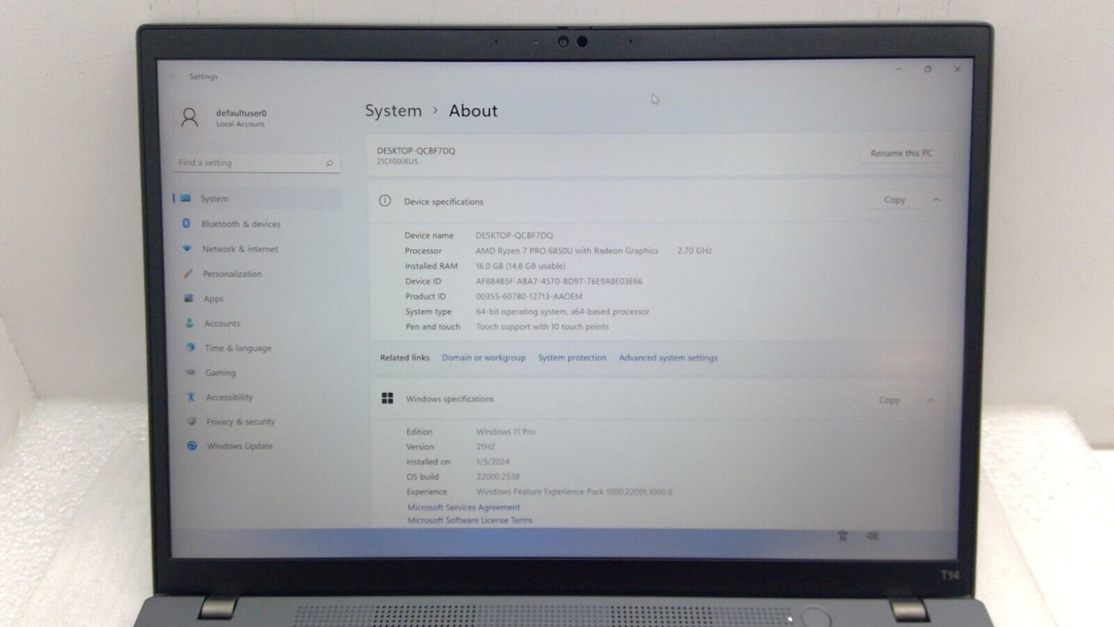Select the Network & internet Wi-Fi icon
Screen dimensions: 1114x627
(x=187, y=249)
